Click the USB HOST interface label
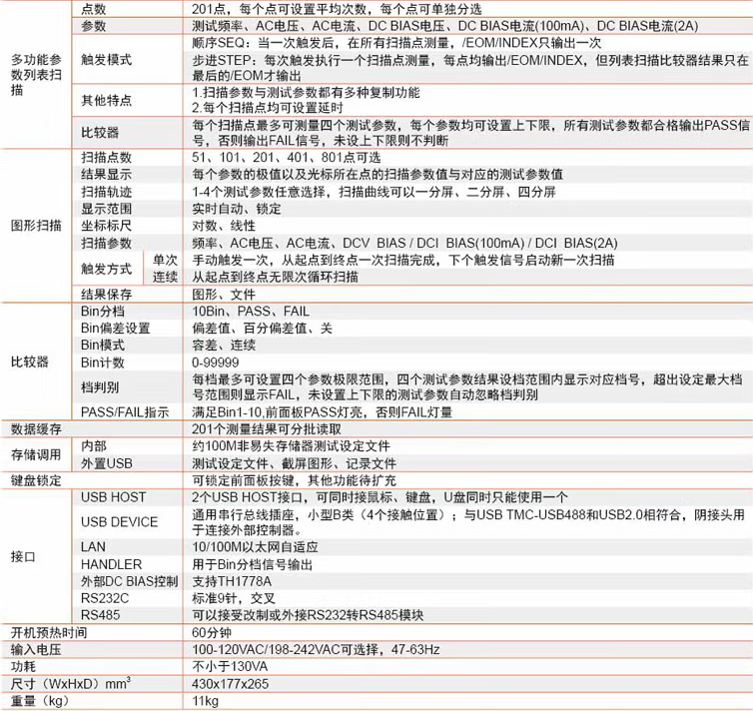The width and height of the screenshot is (753, 711). [x=113, y=497]
